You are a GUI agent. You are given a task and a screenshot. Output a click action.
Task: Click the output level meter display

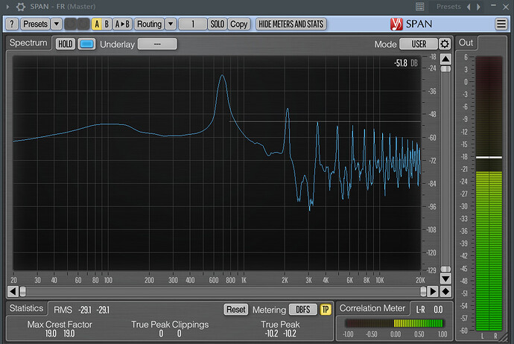[x=489, y=194]
